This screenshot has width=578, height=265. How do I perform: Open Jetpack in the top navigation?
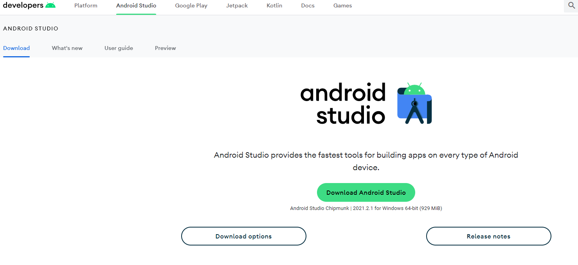pos(237,5)
